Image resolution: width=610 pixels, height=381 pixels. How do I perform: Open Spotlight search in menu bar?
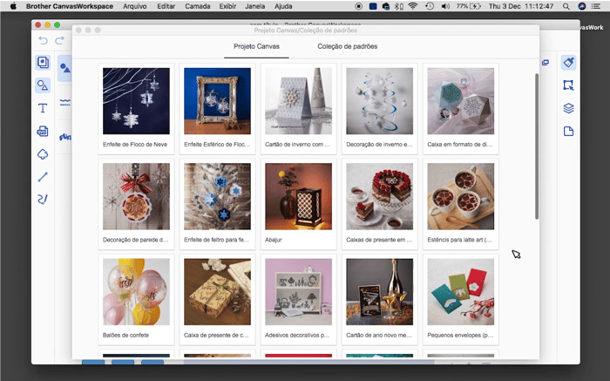pyautogui.click(x=566, y=6)
